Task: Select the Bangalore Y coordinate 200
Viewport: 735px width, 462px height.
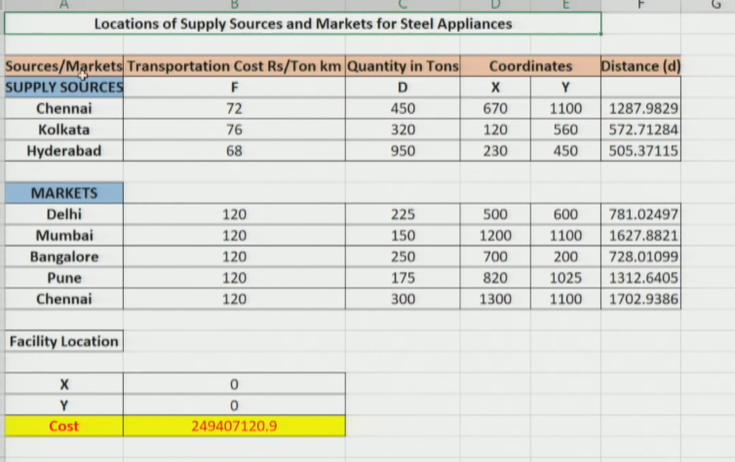Action: tap(565, 256)
